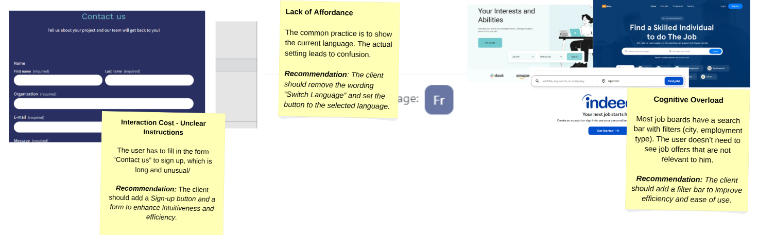The height and width of the screenshot is (235, 758).
Task: Open the Job title dropdown
Action: [x=522, y=57]
